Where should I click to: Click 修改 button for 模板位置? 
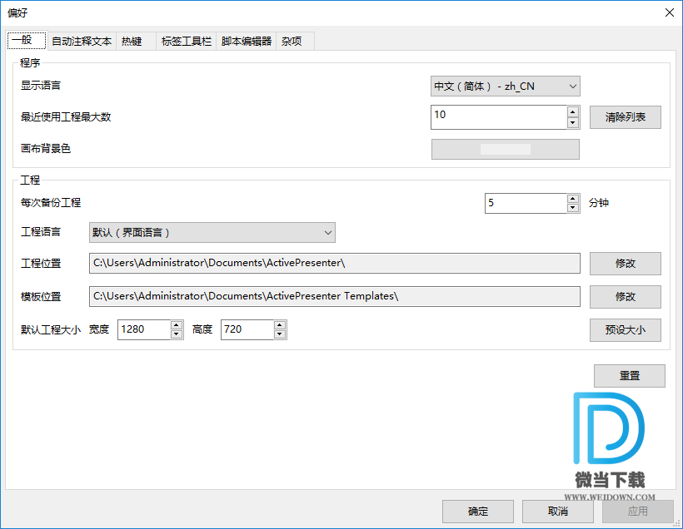pyautogui.click(x=625, y=297)
